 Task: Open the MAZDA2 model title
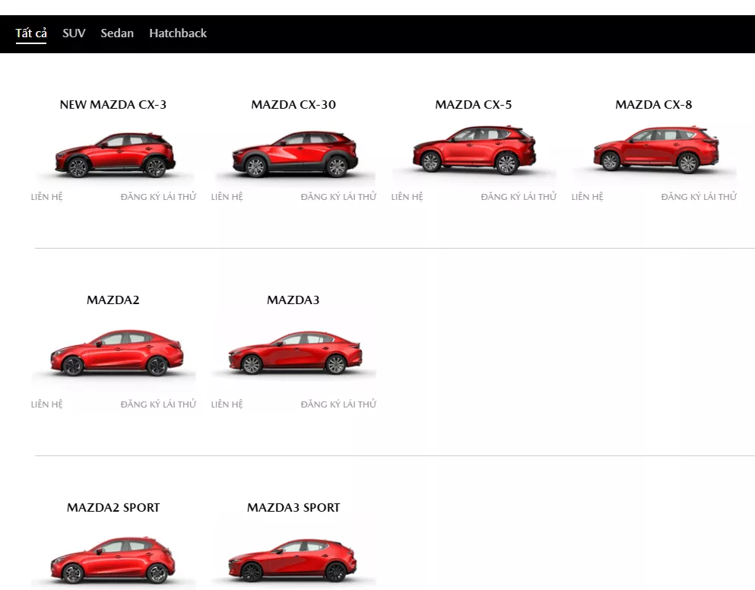coord(113,300)
